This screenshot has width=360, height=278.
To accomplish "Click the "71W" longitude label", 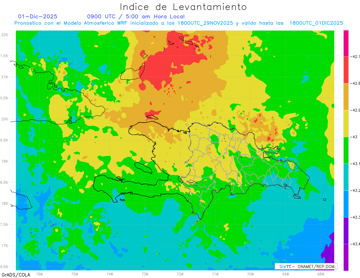I will tap(215, 274).
